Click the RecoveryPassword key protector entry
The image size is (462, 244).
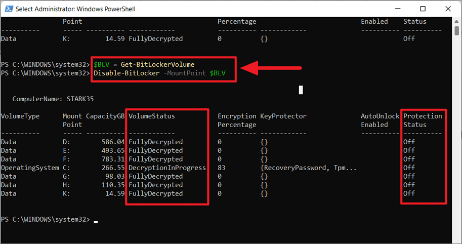(x=295, y=168)
